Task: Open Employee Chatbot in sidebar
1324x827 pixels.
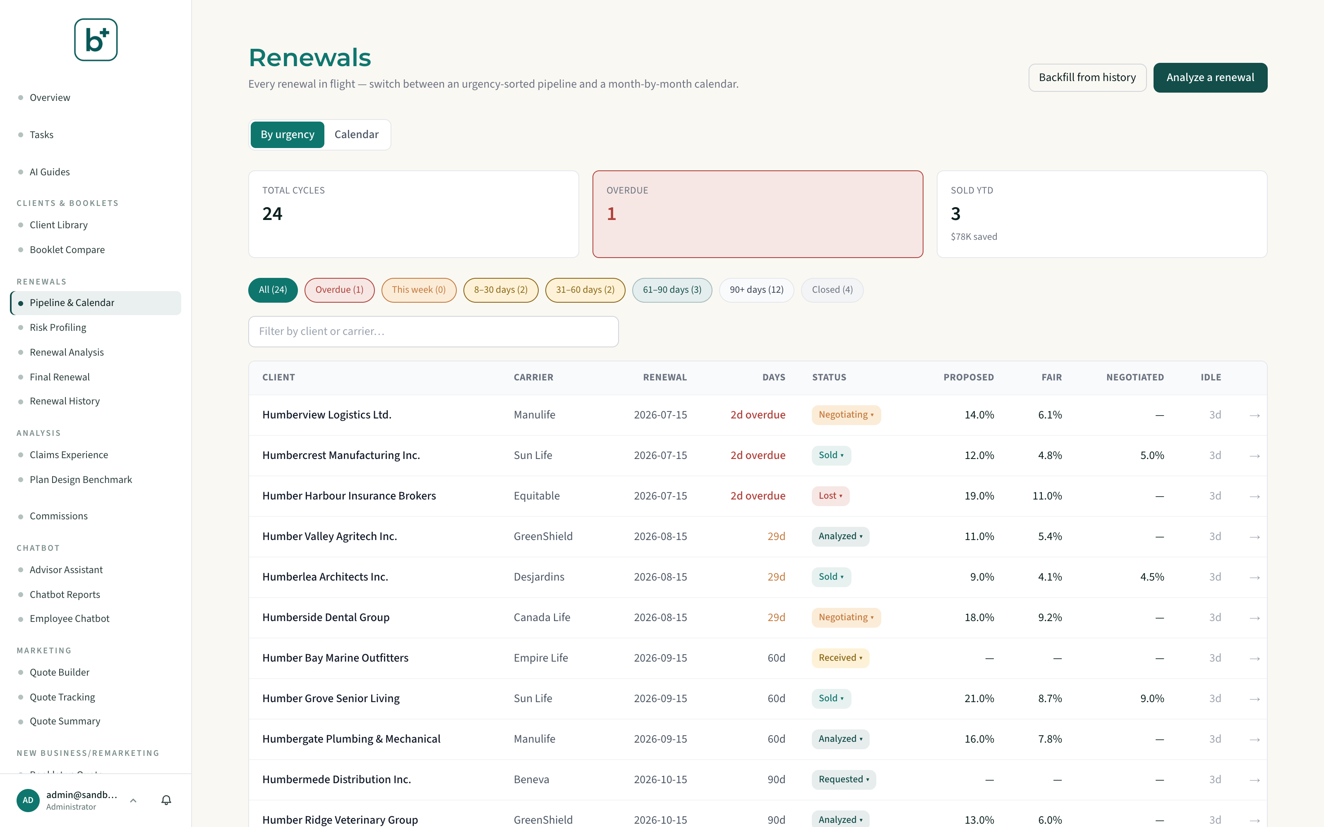Action: click(70, 618)
